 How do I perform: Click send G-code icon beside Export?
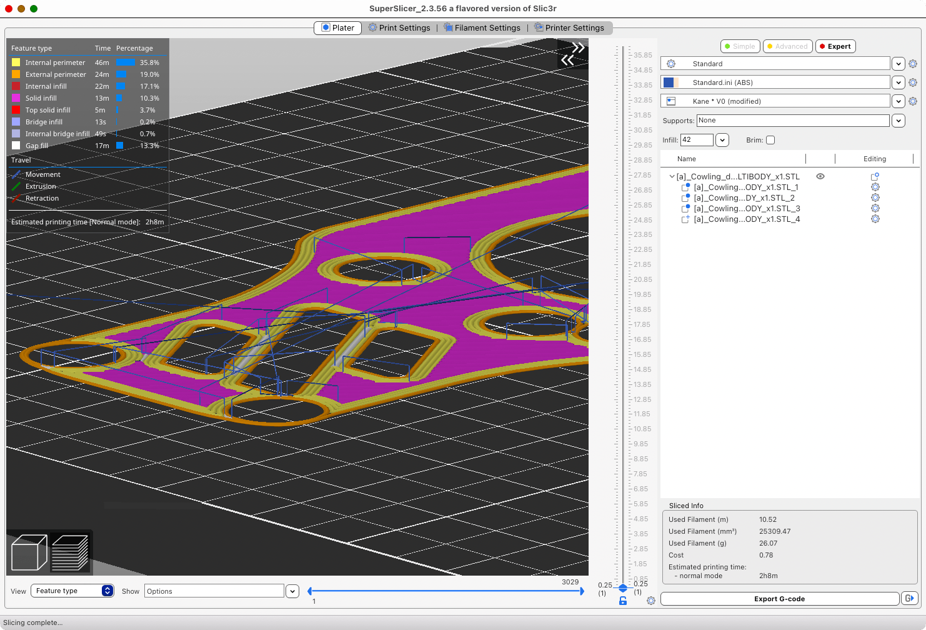[x=910, y=599]
